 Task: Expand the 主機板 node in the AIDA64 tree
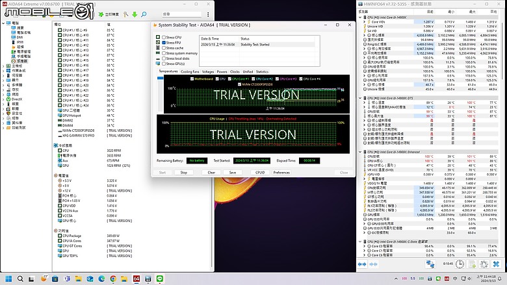(x=3, y=66)
